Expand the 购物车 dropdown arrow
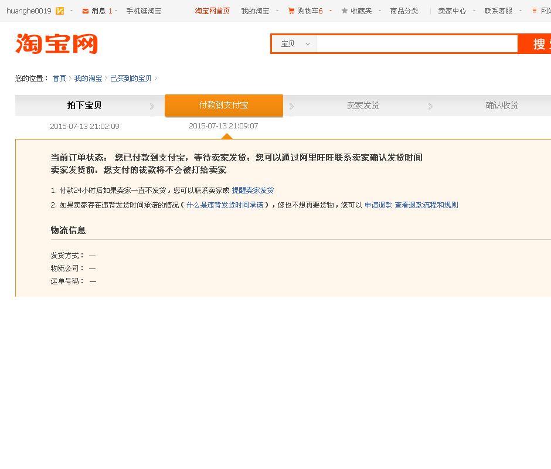This screenshot has height=469, width=551. coord(331,11)
